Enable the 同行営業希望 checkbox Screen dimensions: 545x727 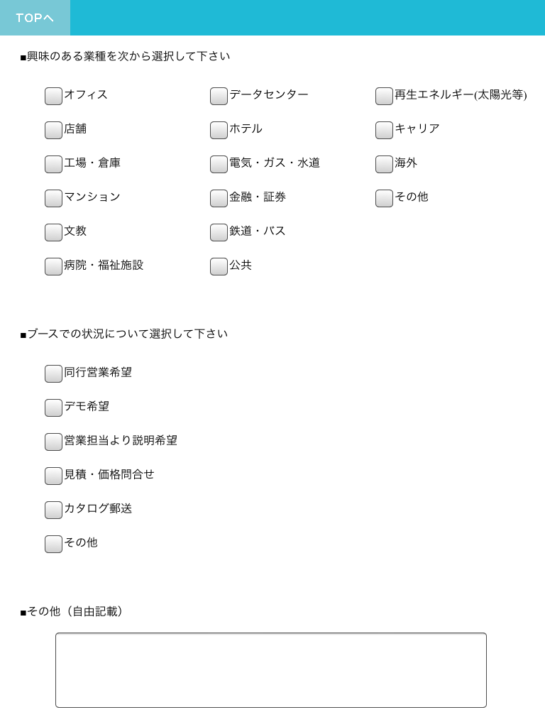point(53,373)
